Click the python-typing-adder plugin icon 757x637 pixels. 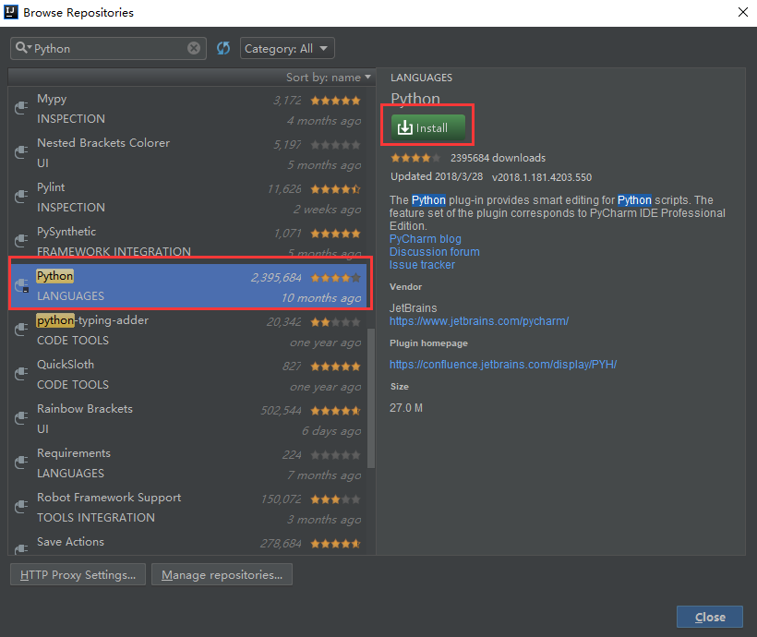pos(21,330)
